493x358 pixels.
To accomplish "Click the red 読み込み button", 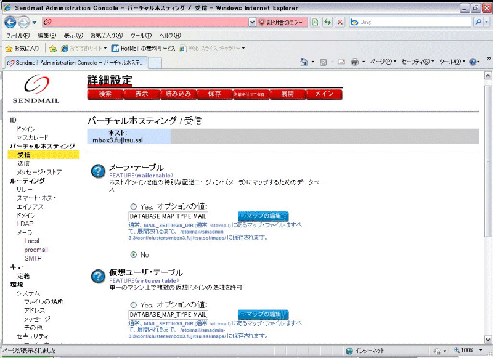I will [178, 94].
